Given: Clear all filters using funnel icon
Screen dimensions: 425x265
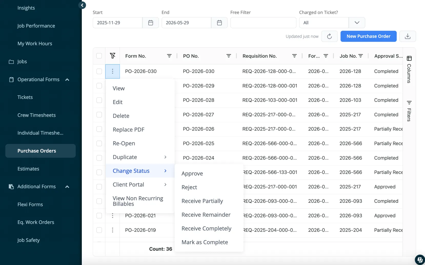Looking at the screenshot, I should 113,56.
